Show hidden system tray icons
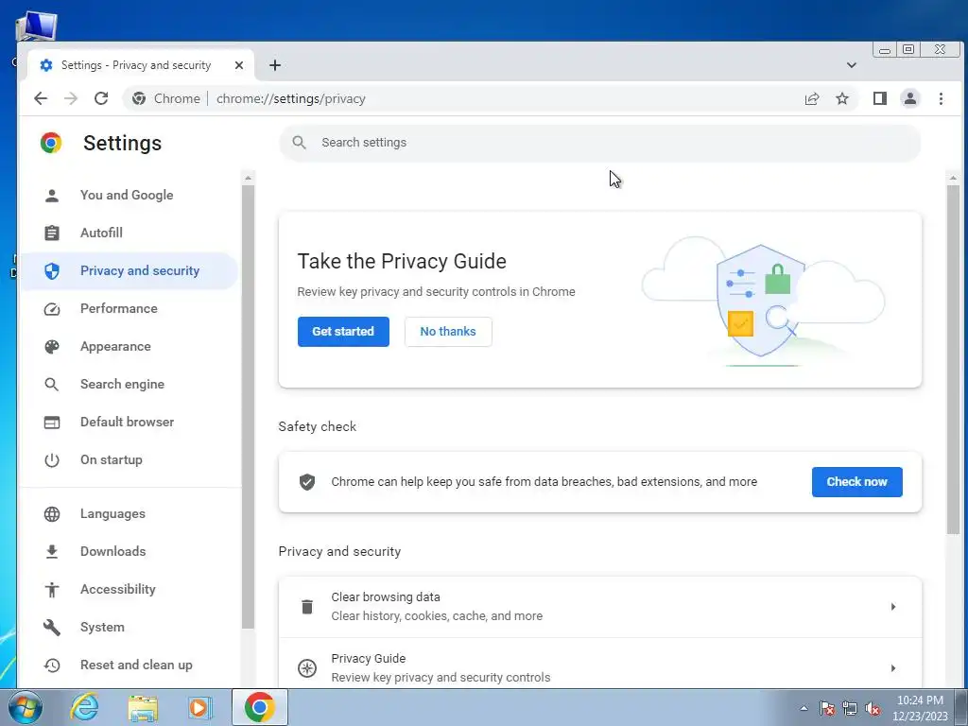The image size is (968, 726). click(x=804, y=708)
